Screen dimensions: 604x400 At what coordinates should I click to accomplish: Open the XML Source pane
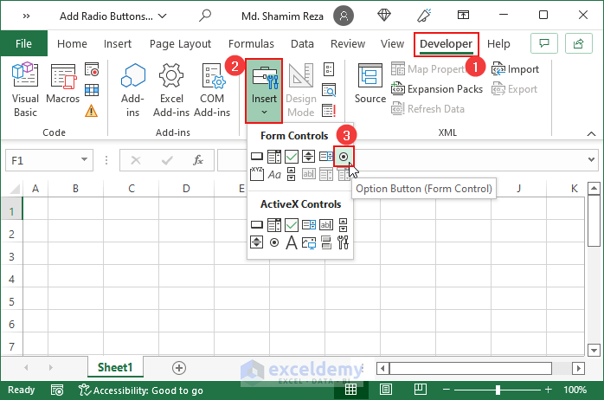pyautogui.click(x=370, y=83)
